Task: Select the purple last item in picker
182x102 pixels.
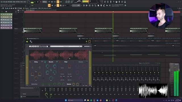Action: click(6, 28)
